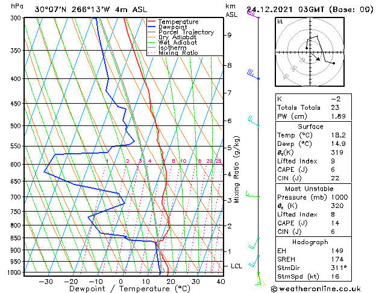Image resolution: width=379 pixels, height=293 pixels.
Task: Click the EH value 149
Action: [x=337, y=251]
